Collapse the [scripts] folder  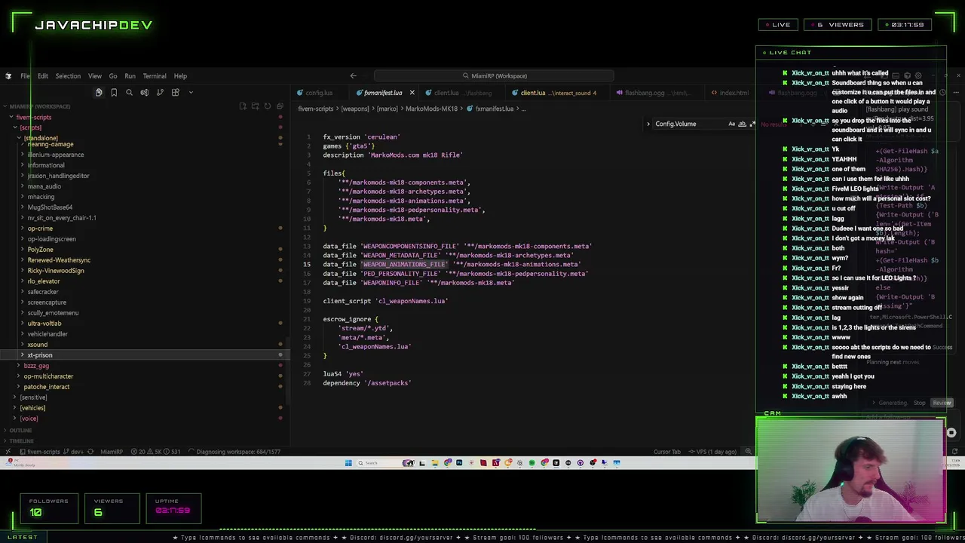(x=30, y=127)
